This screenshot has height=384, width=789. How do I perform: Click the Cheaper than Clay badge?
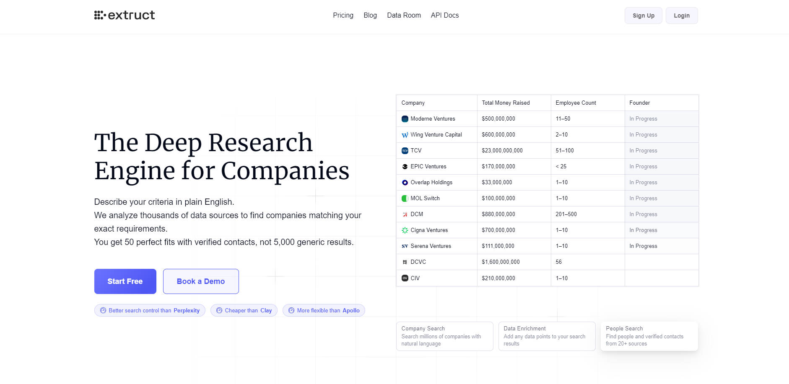(244, 310)
